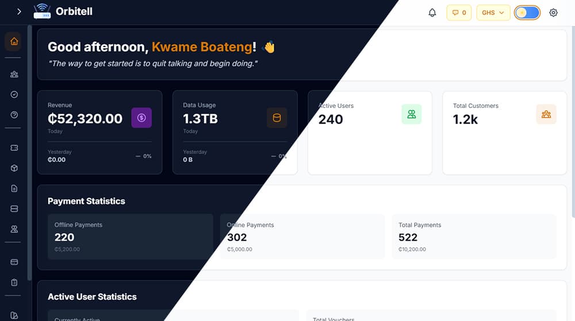575x321 pixels.
Task: Open the package cube sidebar icon
Action: point(14,168)
